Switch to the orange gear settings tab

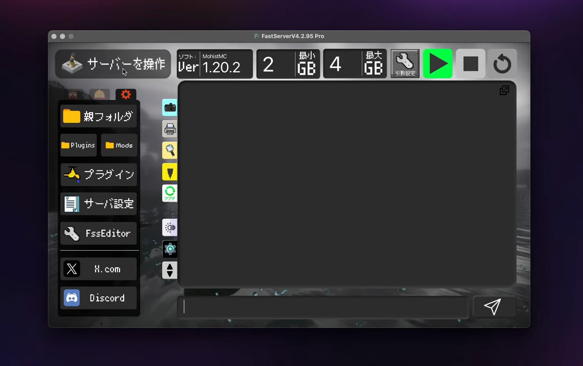pyautogui.click(x=126, y=95)
